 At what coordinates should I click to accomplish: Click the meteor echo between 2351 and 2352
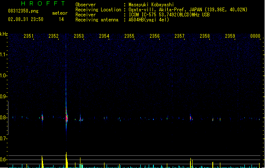42,117
